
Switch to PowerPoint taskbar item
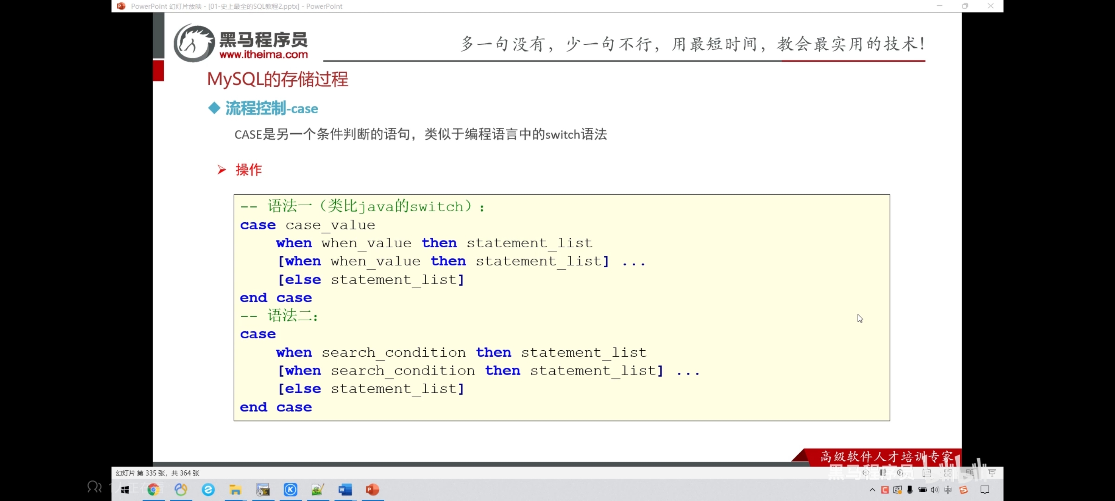coord(372,489)
